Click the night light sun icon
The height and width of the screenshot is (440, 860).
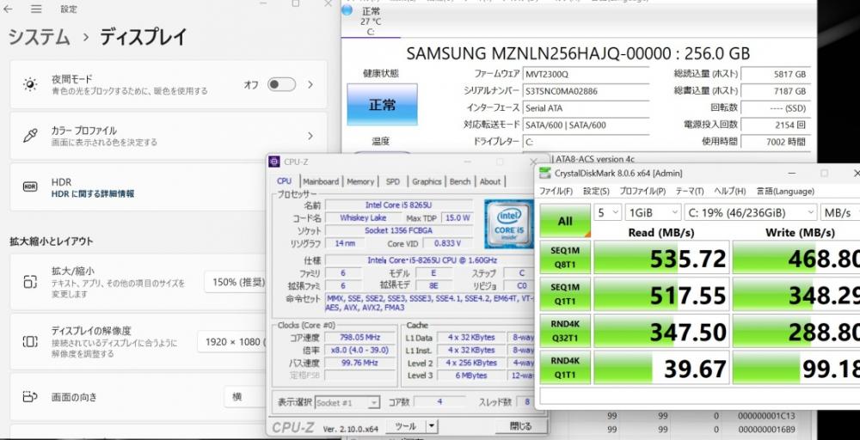coord(29,84)
